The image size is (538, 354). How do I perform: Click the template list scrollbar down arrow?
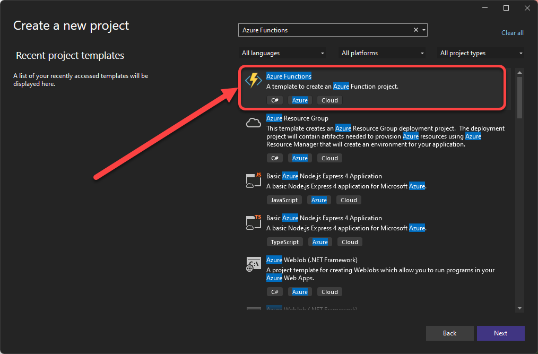point(519,308)
